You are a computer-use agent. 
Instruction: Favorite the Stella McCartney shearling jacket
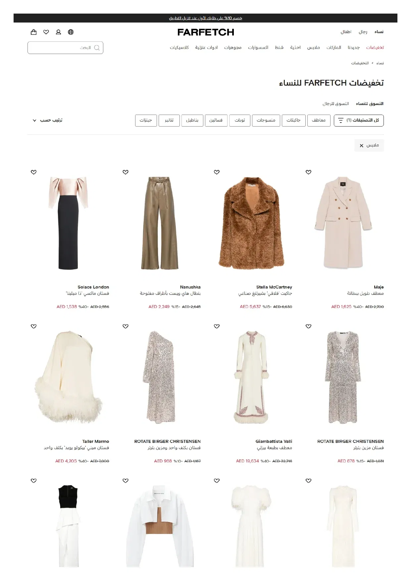click(217, 172)
